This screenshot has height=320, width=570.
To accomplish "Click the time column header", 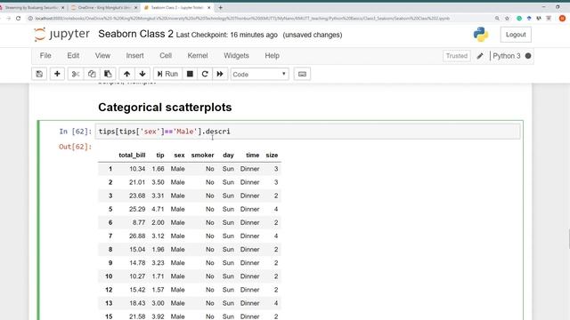I will tap(253, 156).
